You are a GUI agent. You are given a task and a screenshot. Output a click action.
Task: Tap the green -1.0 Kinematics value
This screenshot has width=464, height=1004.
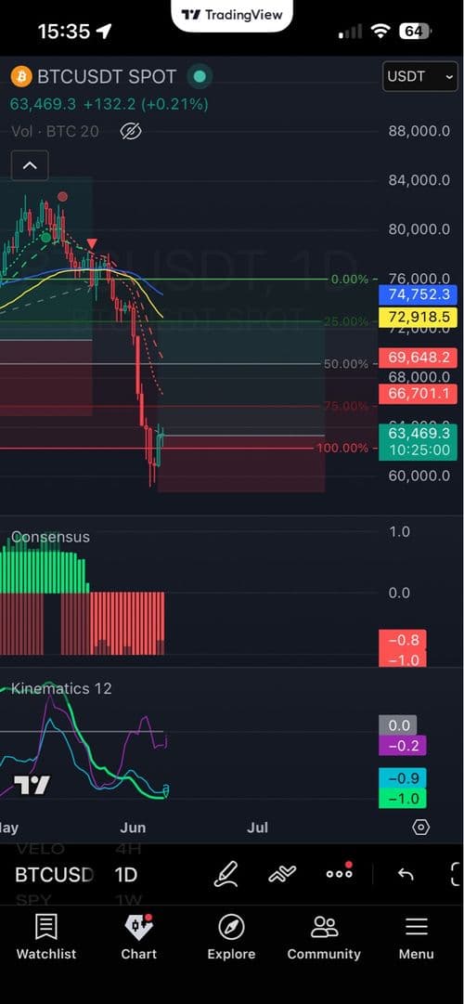pyautogui.click(x=403, y=799)
